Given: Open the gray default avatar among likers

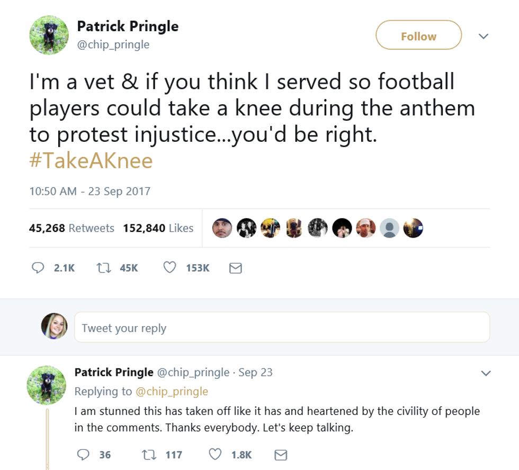Looking at the screenshot, I should pyautogui.click(x=389, y=228).
